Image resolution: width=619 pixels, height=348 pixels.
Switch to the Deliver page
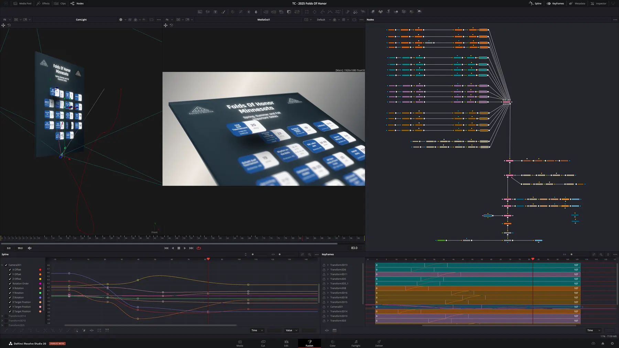pos(379,344)
